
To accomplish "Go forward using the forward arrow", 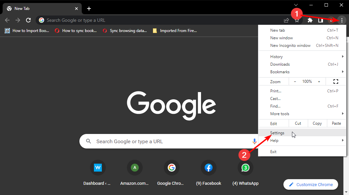I will [18, 20].
